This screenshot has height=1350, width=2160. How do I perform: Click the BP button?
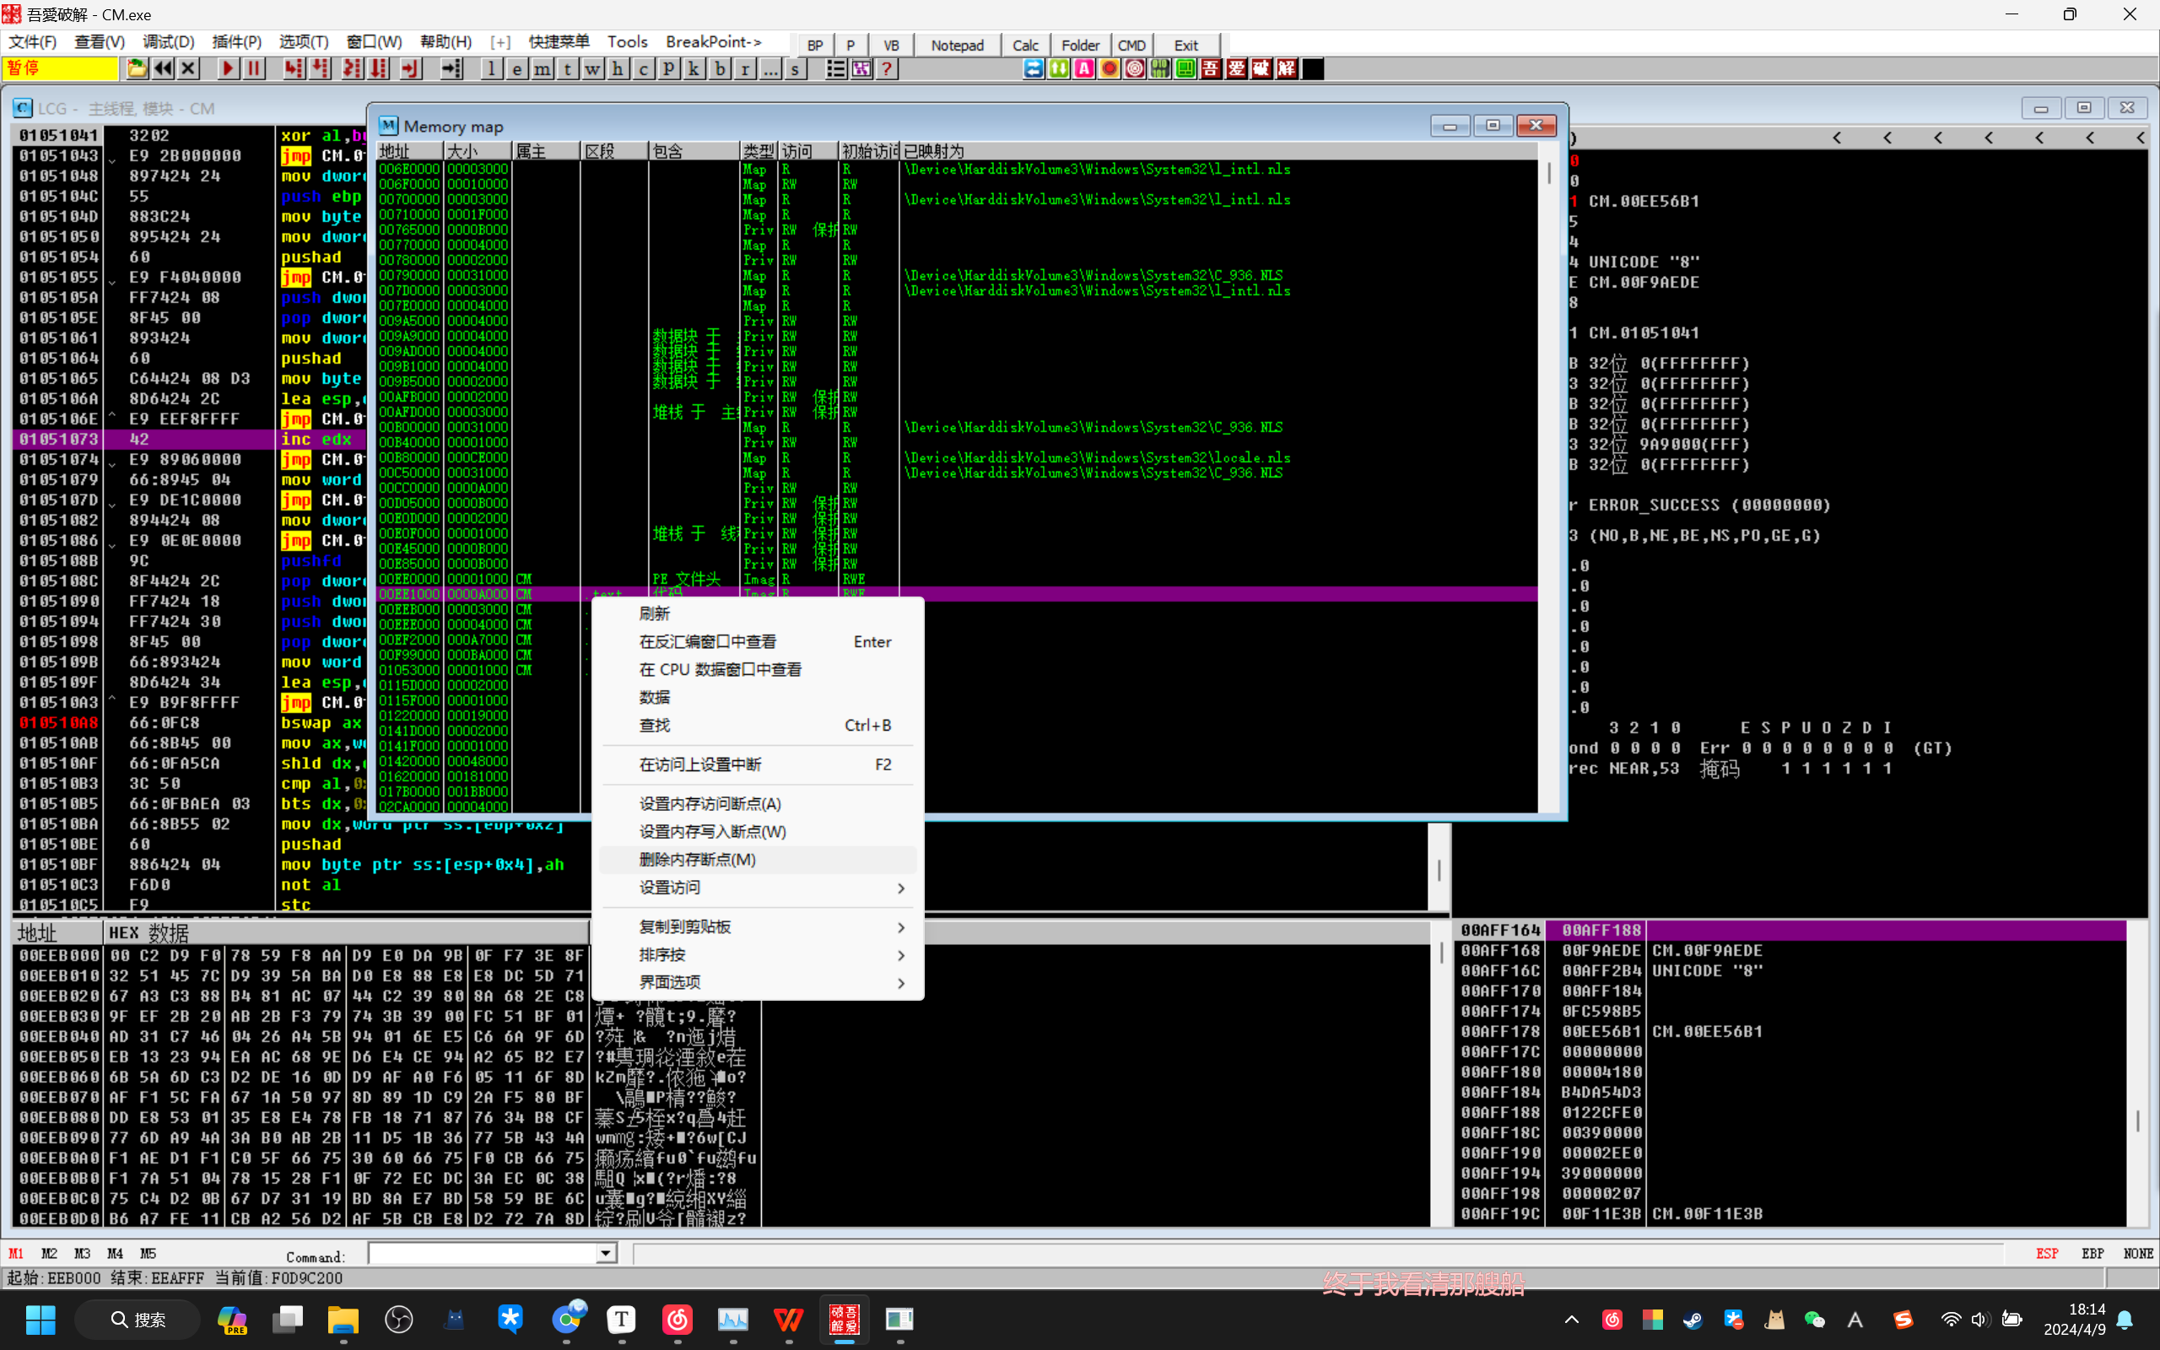815,45
